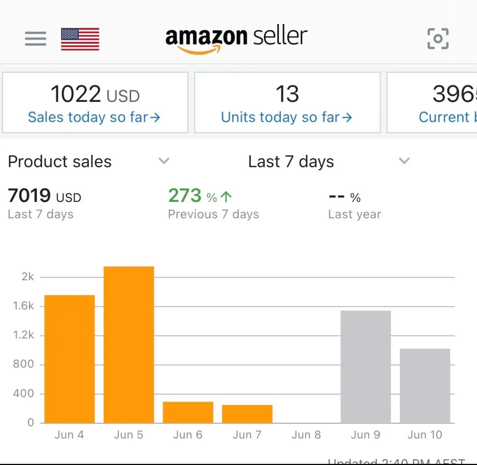Tap the gray Jun 10 bar
Viewport: 477px width, 465px height.
pos(425,385)
